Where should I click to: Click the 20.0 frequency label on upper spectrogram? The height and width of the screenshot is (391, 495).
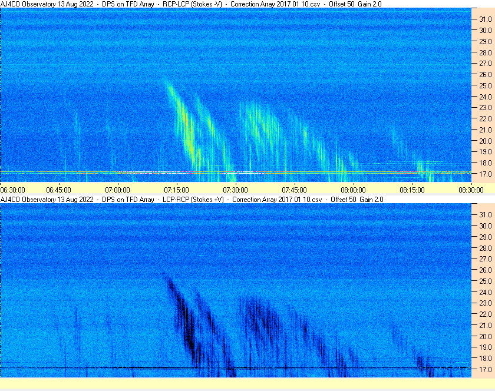[486, 141]
